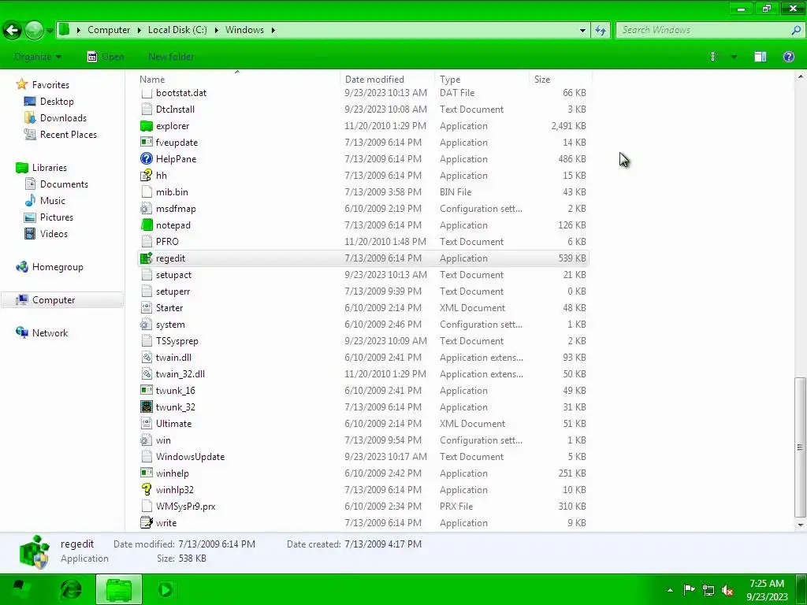The width and height of the screenshot is (807, 605).
Task: Change view using the view icon
Action: pyautogui.click(x=713, y=57)
